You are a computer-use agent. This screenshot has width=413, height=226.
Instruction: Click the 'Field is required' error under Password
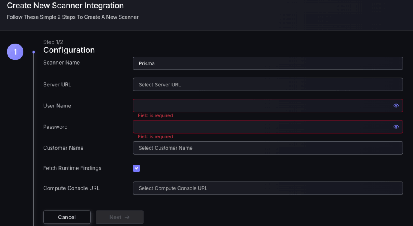[155, 137]
